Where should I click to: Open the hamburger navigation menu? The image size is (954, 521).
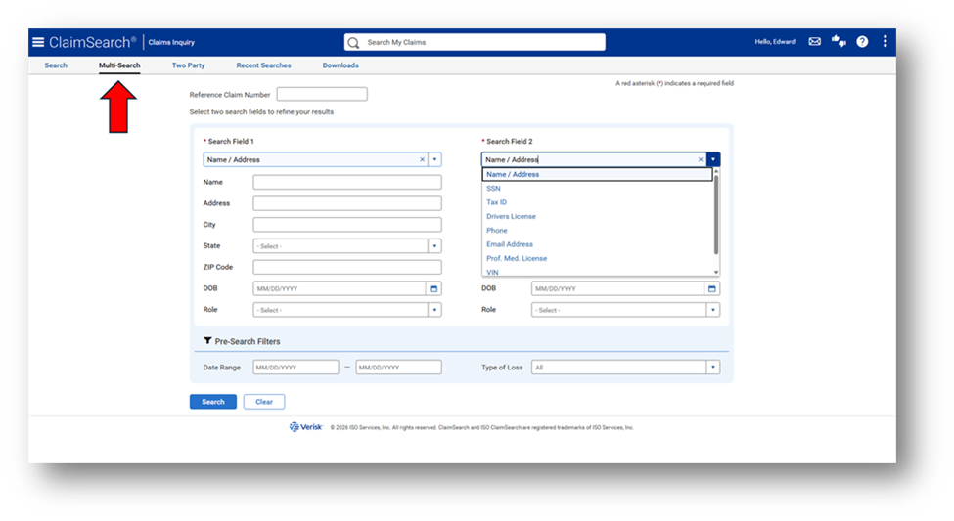[38, 42]
